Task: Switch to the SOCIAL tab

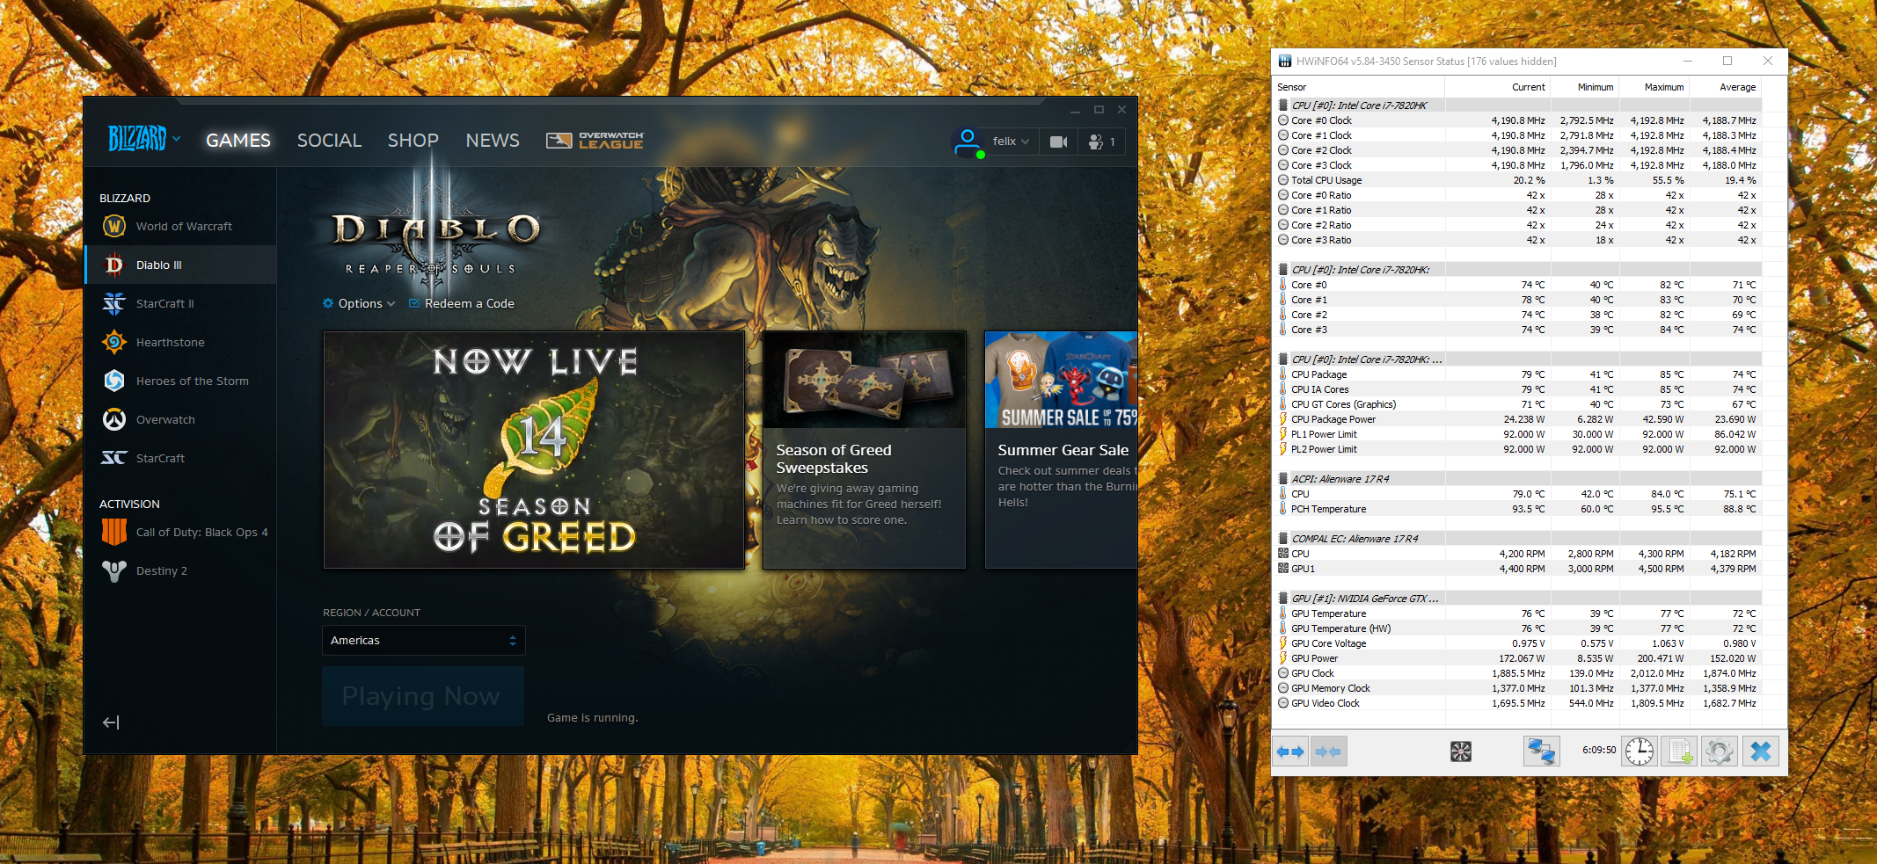Action: 329,141
